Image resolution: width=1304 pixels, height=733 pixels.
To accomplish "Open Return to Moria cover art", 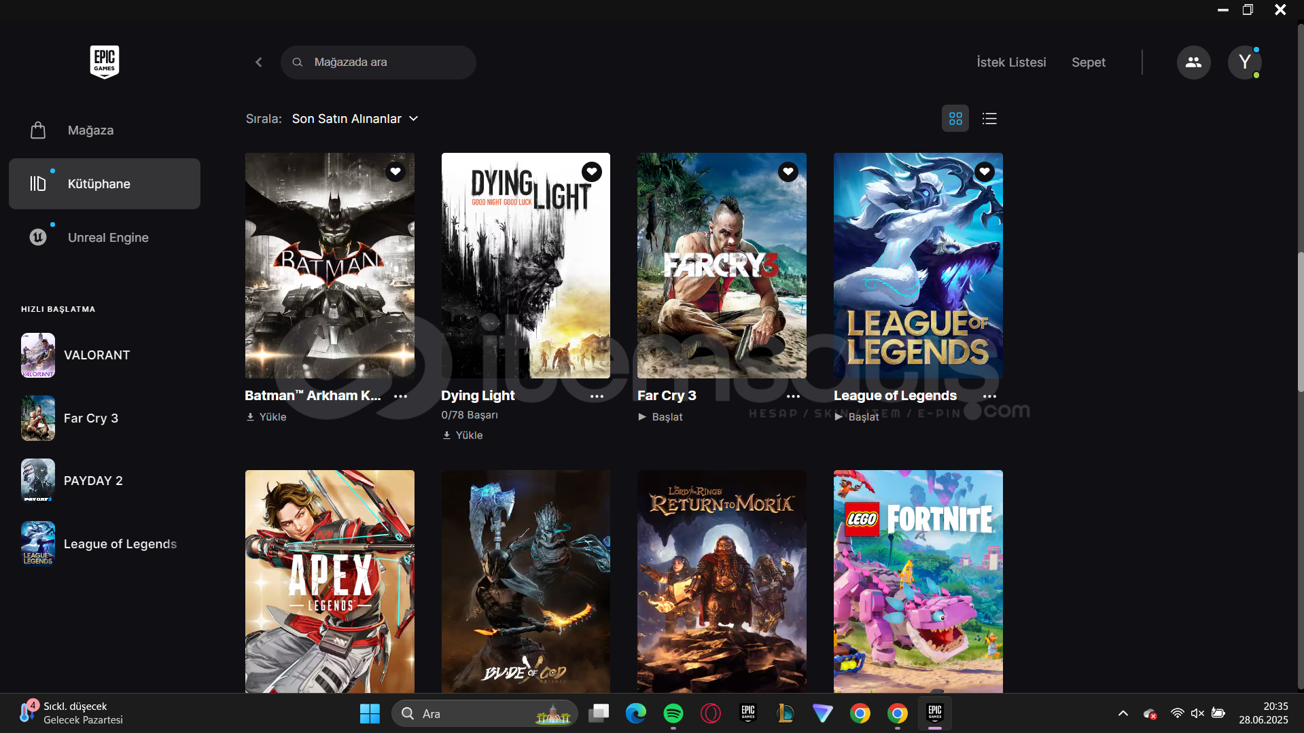I will (722, 582).
